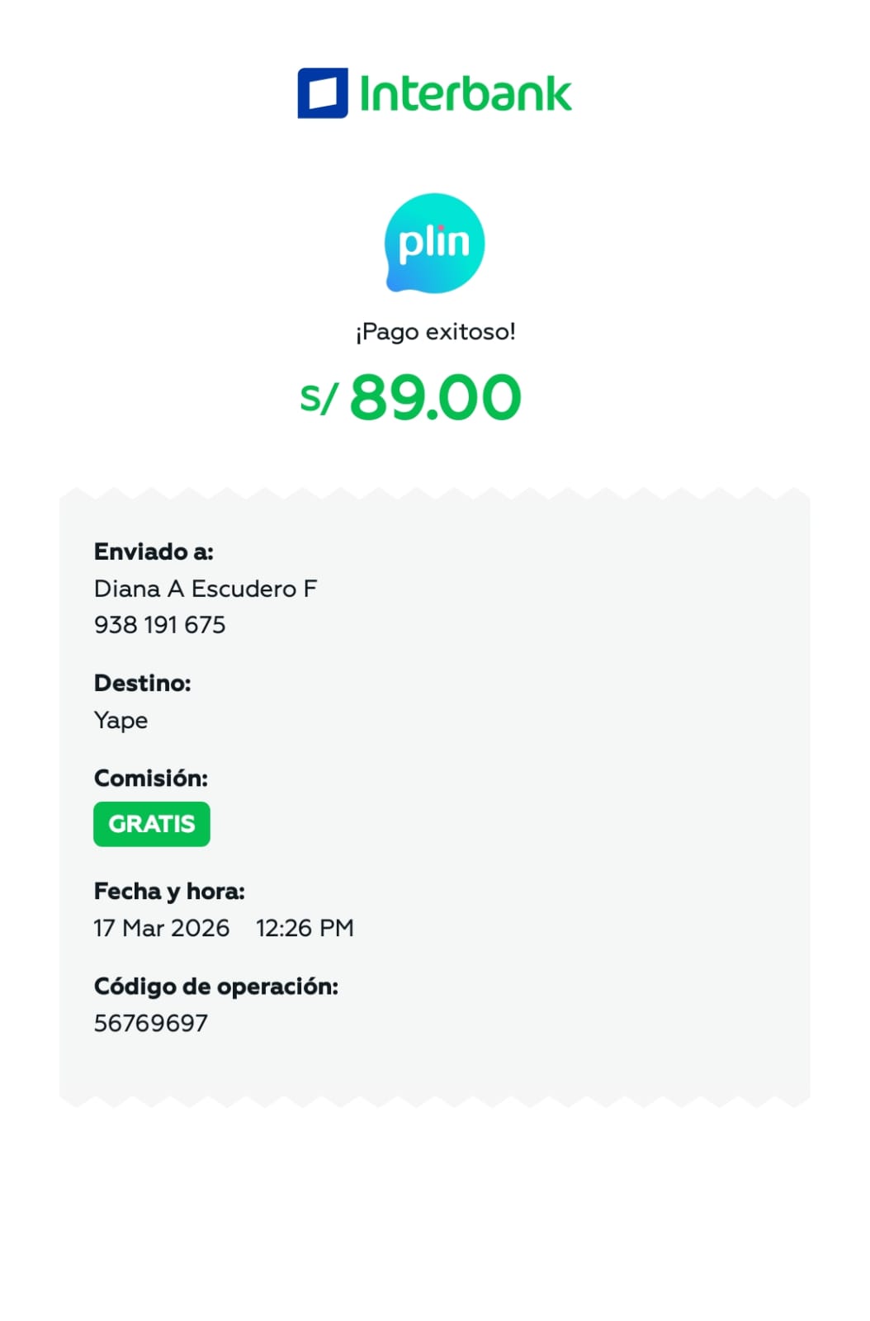Tap the phone number 938 191 675
This screenshot has width=870, height=1321.
[159, 625]
